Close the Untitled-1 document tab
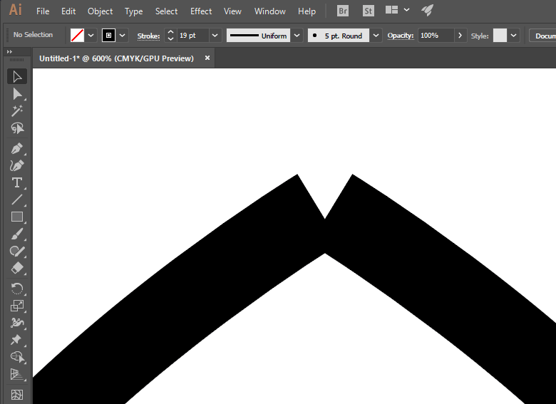This screenshot has width=556, height=404. [207, 58]
